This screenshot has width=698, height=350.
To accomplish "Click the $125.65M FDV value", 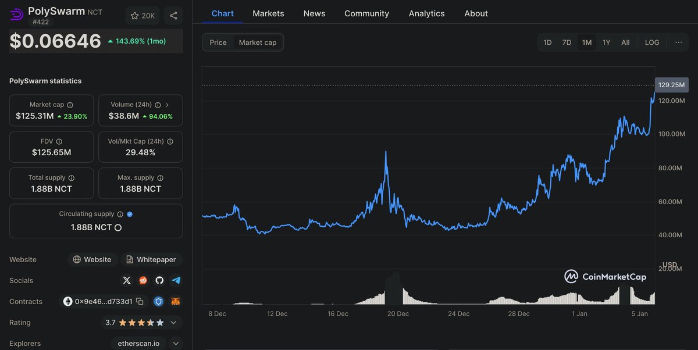I will click(x=51, y=152).
